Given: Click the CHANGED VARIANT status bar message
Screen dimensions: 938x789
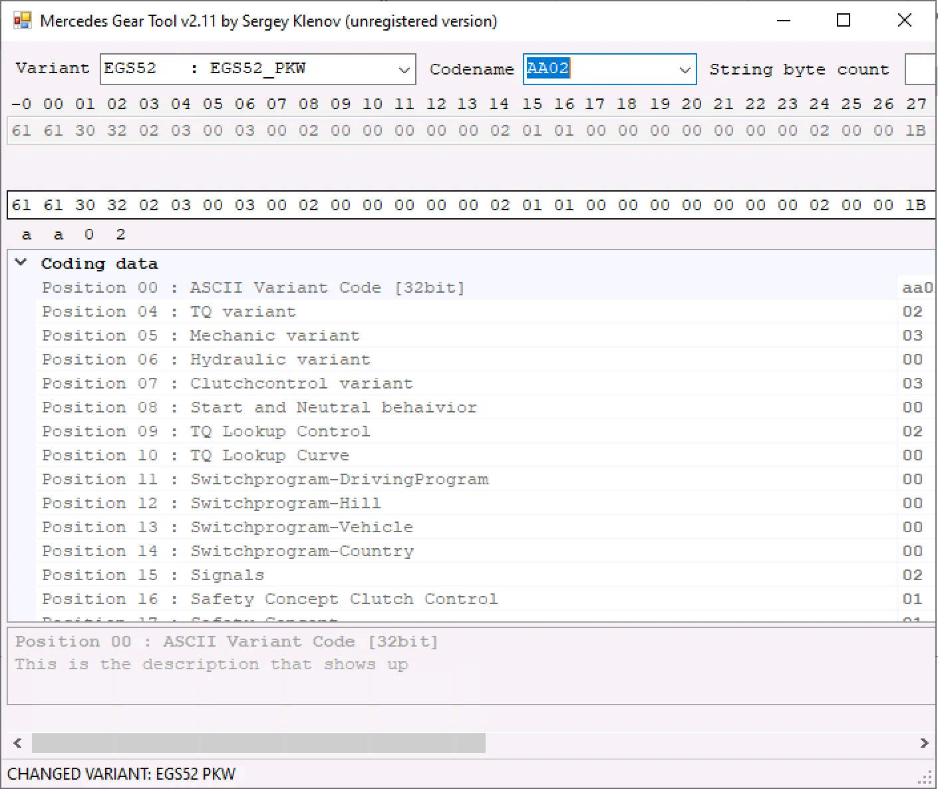Looking at the screenshot, I should 121,774.
